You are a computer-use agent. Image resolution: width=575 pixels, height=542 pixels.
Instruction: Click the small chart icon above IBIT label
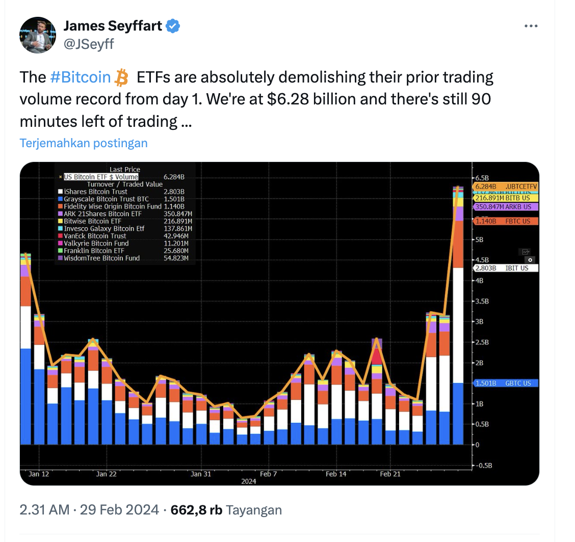point(526,252)
